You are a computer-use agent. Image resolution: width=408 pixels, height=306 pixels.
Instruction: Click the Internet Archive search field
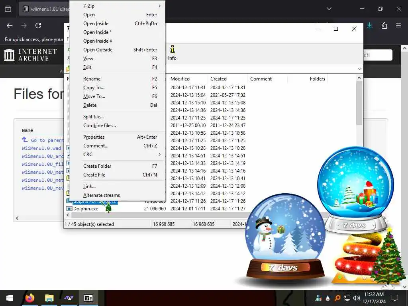[378, 55]
